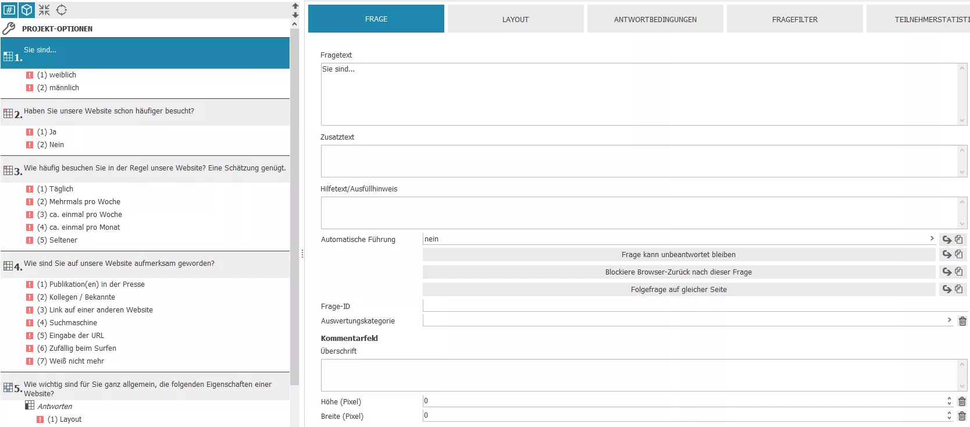Open Projekt-Optionen via the wrench icon
970x427 pixels.
click(9, 29)
